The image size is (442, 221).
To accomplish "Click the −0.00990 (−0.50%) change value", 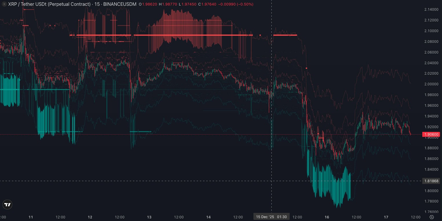I will tap(236, 4).
